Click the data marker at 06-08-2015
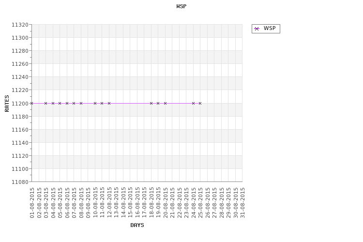363x242 pixels. click(67, 103)
